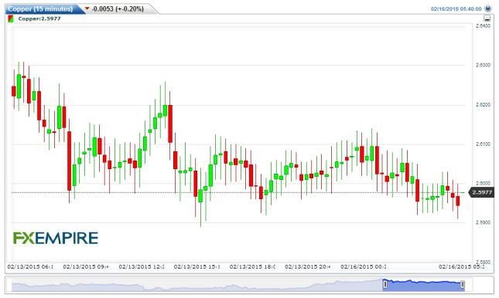Screen dimensions: 499x298
Task: Click the 2.6100 price axis label
Action: (x=483, y=144)
